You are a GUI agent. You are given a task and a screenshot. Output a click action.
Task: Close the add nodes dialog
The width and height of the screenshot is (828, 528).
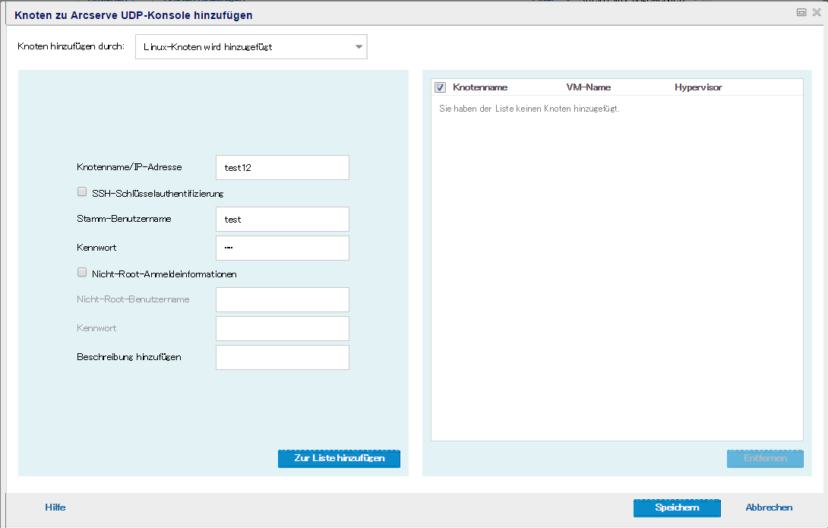point(817,12)
